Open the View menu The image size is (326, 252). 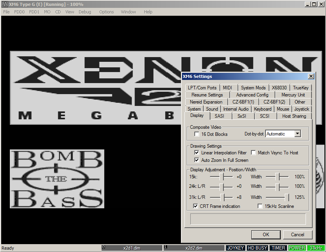70,12
